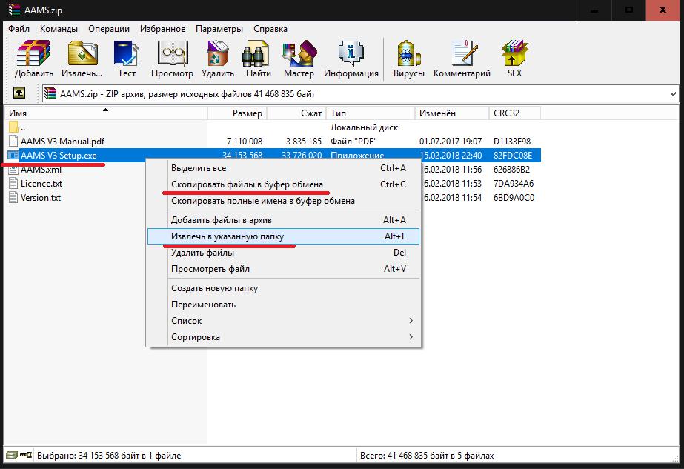Viewport: 684px width, 469px height.
Task: Open the Параметры menu
Action: coord(219,29)
